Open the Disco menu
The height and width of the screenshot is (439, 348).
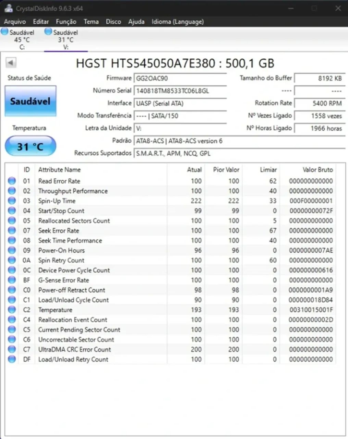113,22
